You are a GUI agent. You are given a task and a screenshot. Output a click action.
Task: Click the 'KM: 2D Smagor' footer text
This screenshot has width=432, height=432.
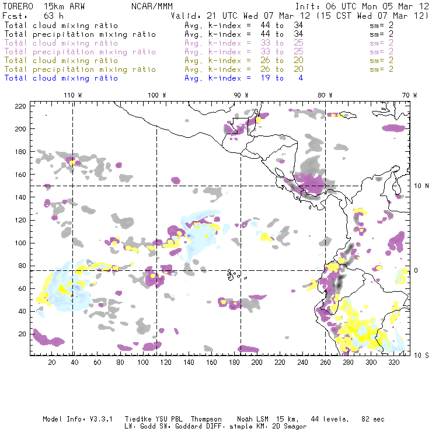click(280, 427)
